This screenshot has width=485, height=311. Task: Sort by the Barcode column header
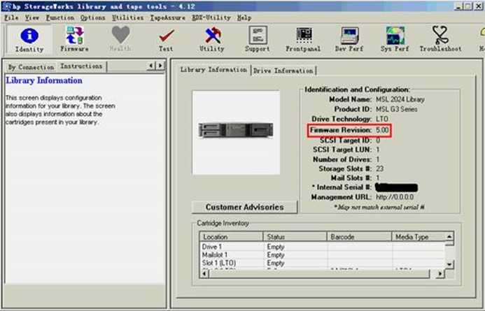coord(359,237)
